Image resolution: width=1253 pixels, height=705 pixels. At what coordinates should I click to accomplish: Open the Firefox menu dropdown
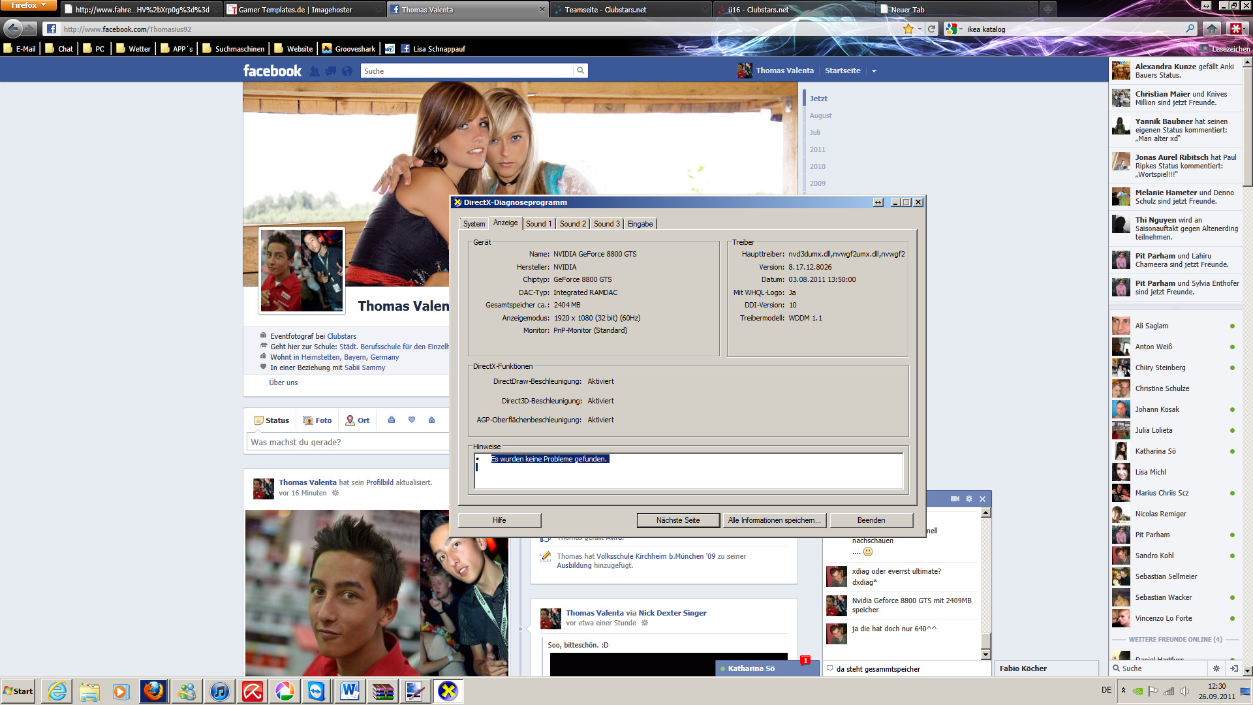[x=28, y=5]
